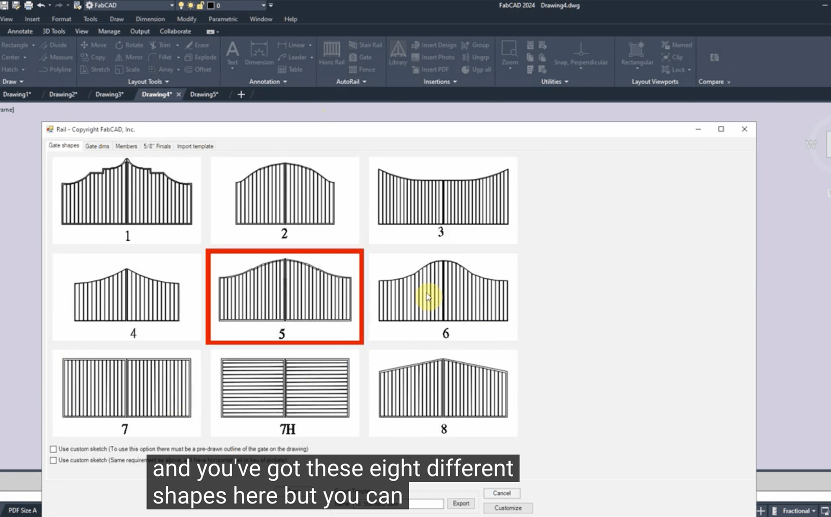Enable the first Use custom sketch checkbox
This screenshot has width=831, height=517.
pos(53,449)
